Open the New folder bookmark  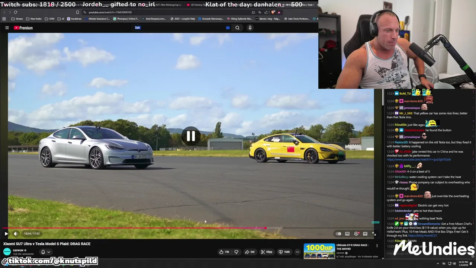click(34, 19)
